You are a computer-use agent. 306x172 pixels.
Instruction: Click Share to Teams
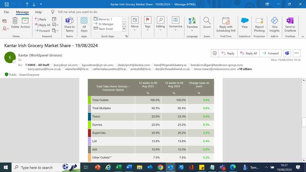click(69, 25)
